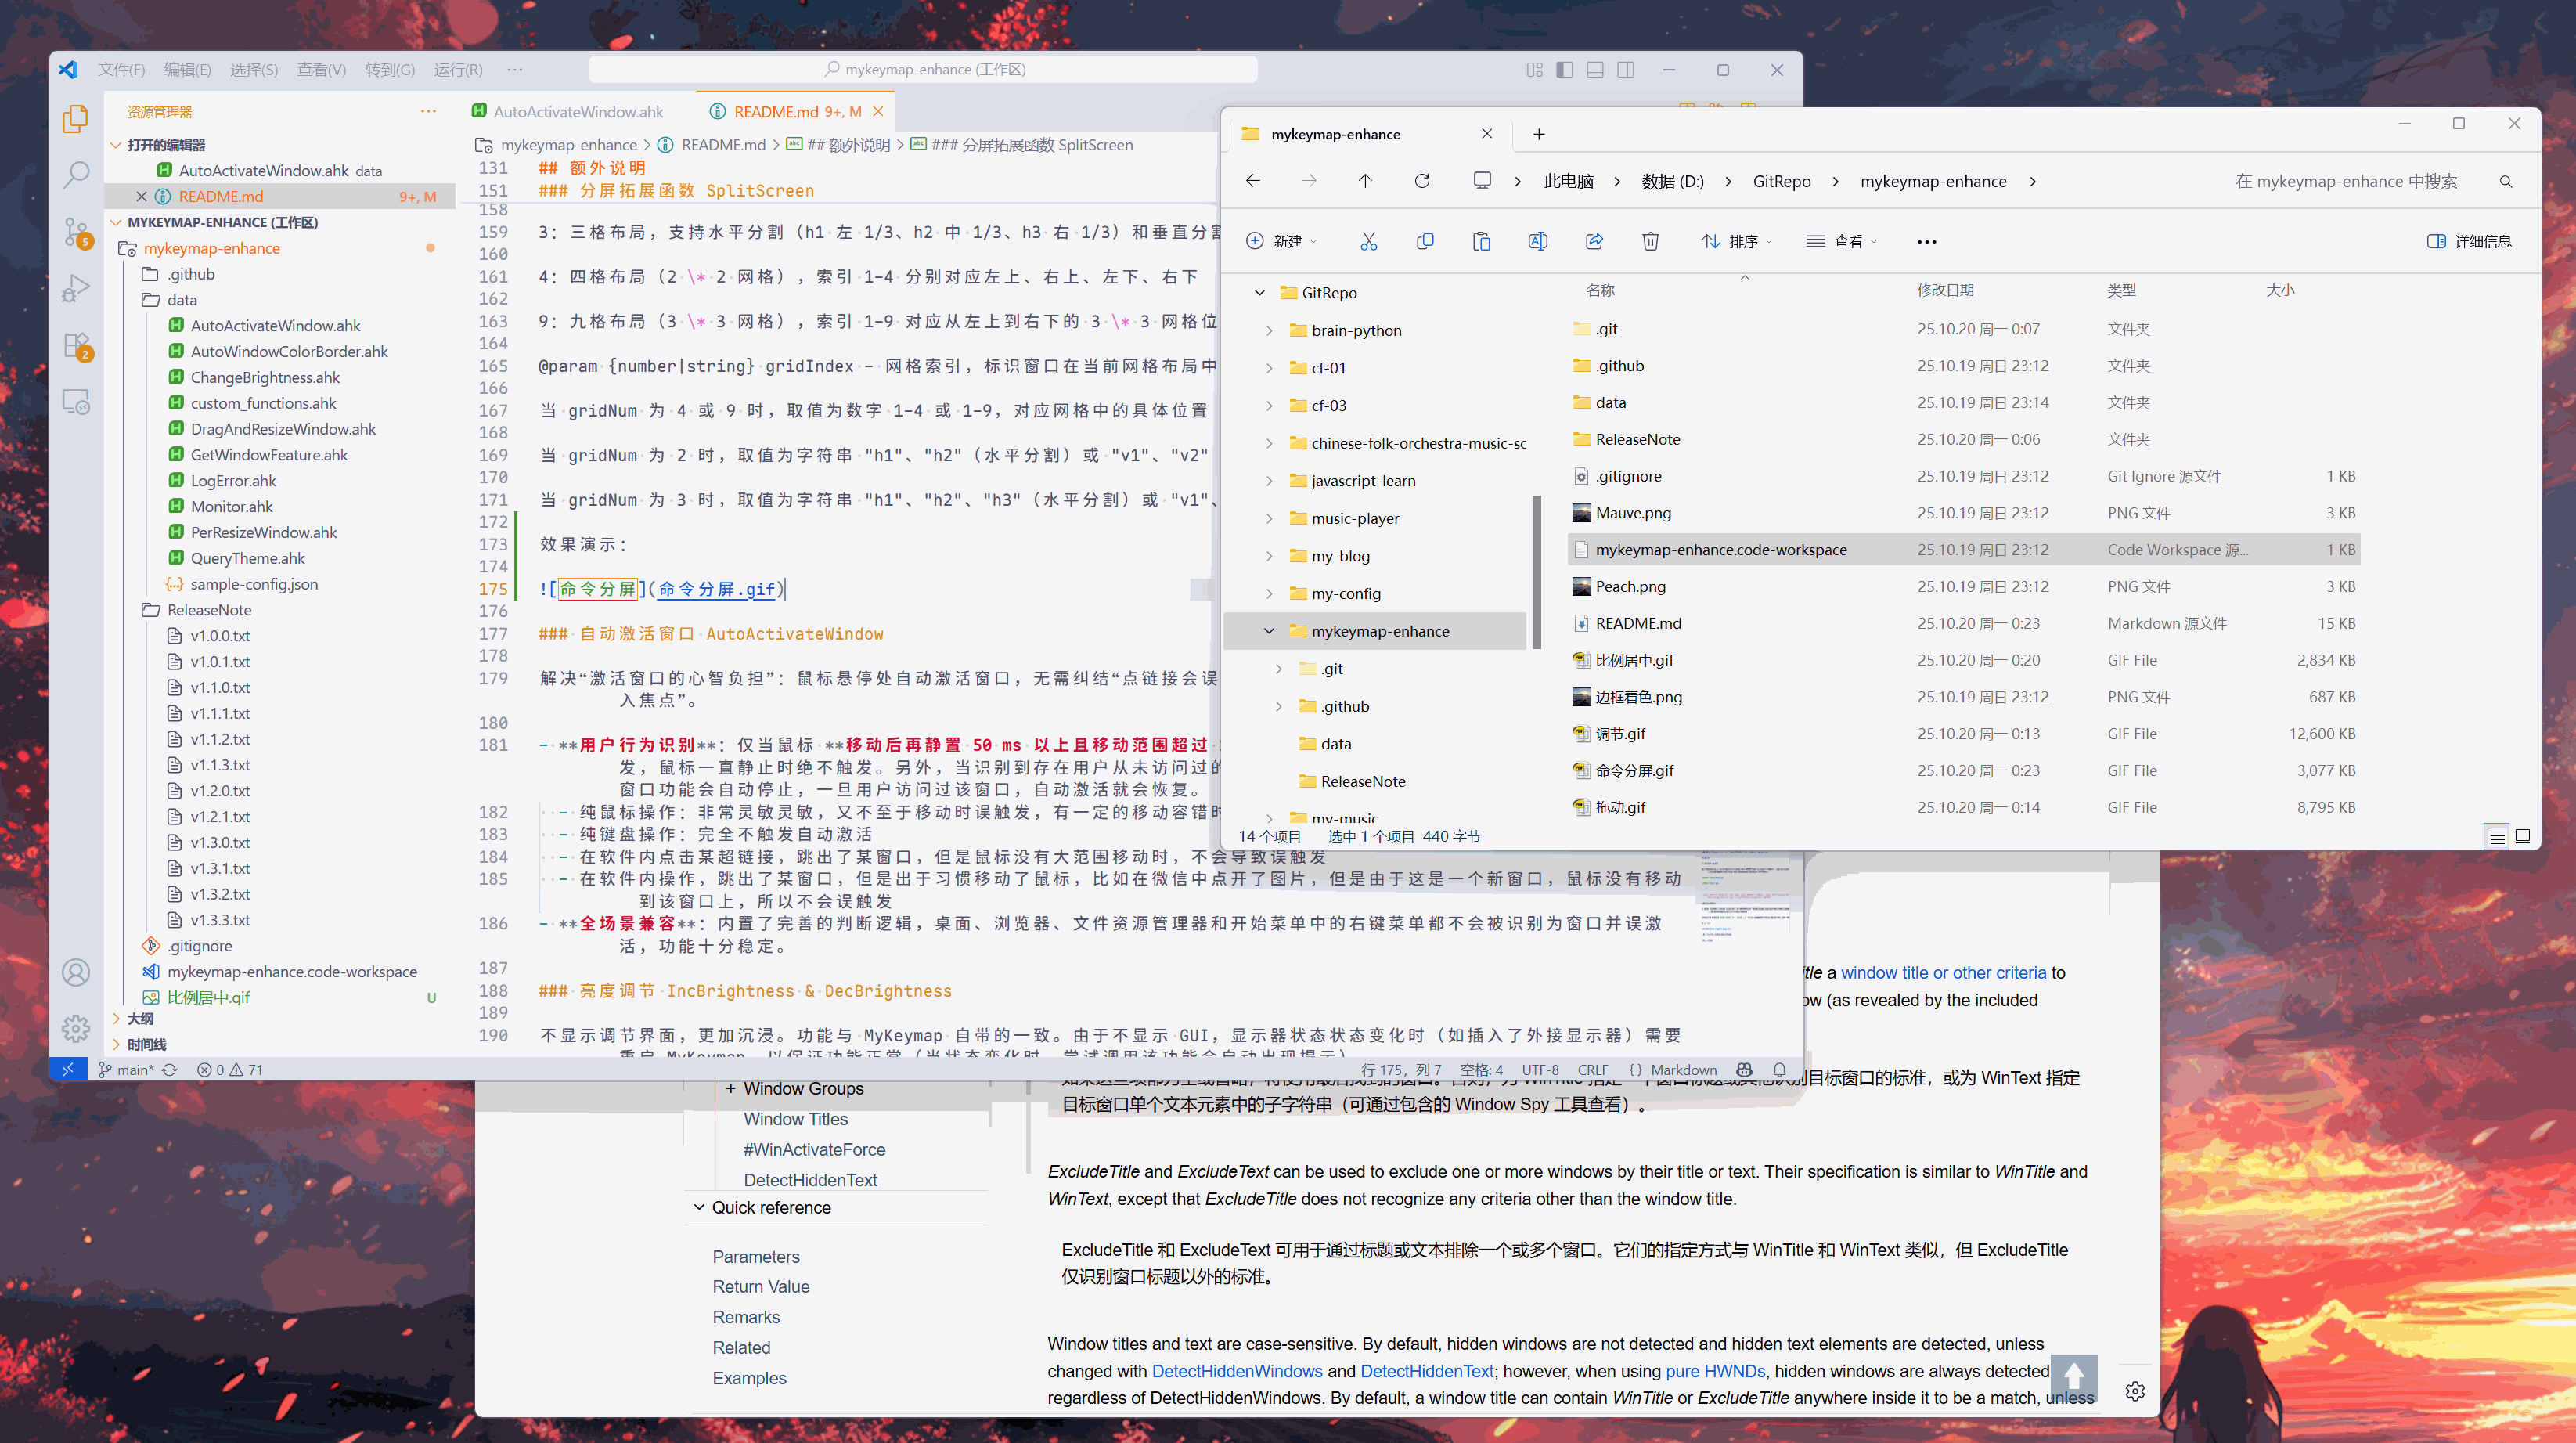The image size is (2576, 1443).
Task: Open Run and Debug view
Action: tap(76, 289)
